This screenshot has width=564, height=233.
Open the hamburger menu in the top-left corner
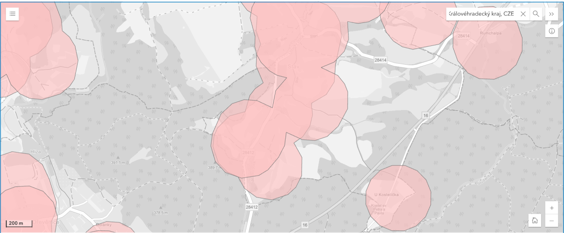(x=12, y=14)
